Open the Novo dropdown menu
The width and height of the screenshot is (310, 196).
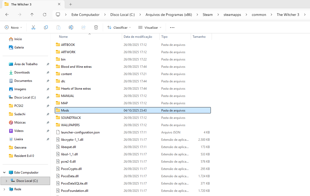13,27
